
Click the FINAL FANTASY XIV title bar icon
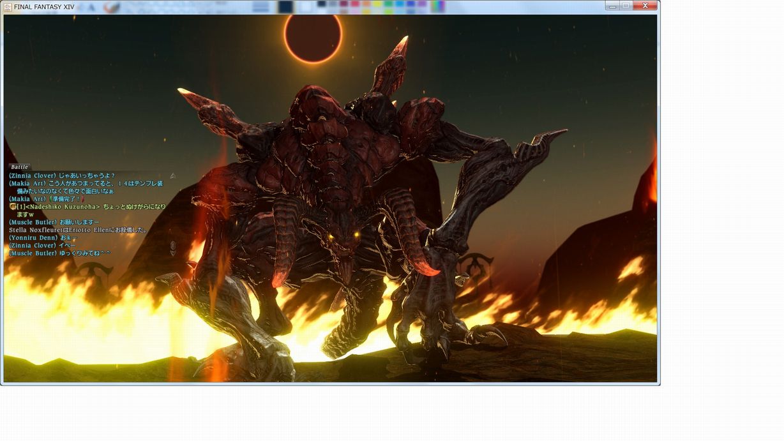[8, 6]
